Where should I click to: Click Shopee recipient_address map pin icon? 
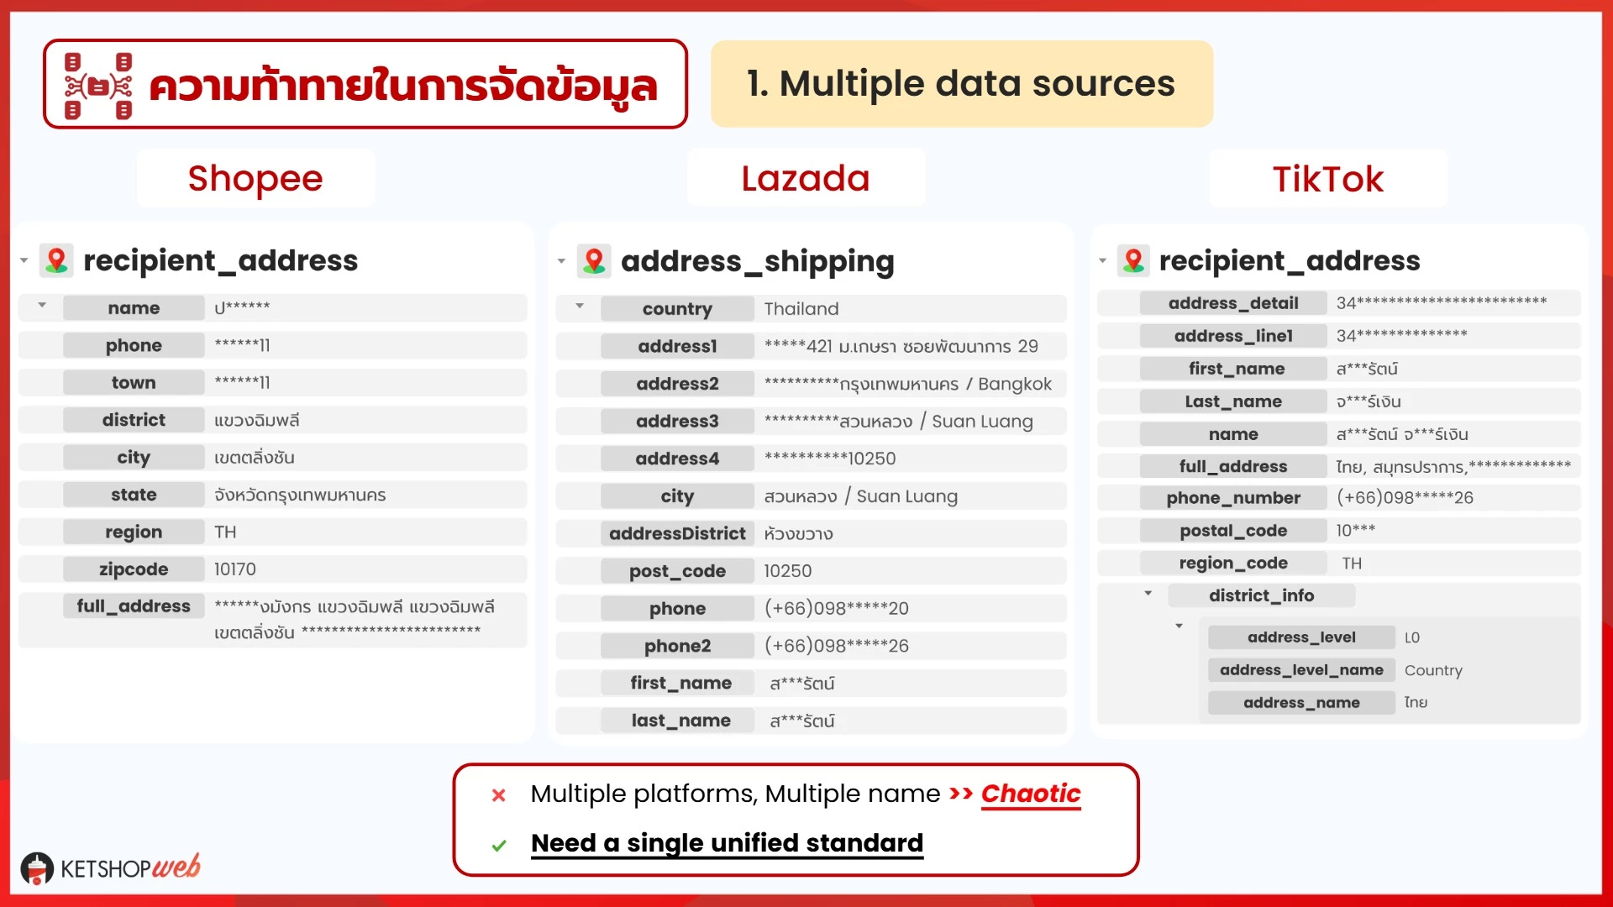click(x=57, y=260)
